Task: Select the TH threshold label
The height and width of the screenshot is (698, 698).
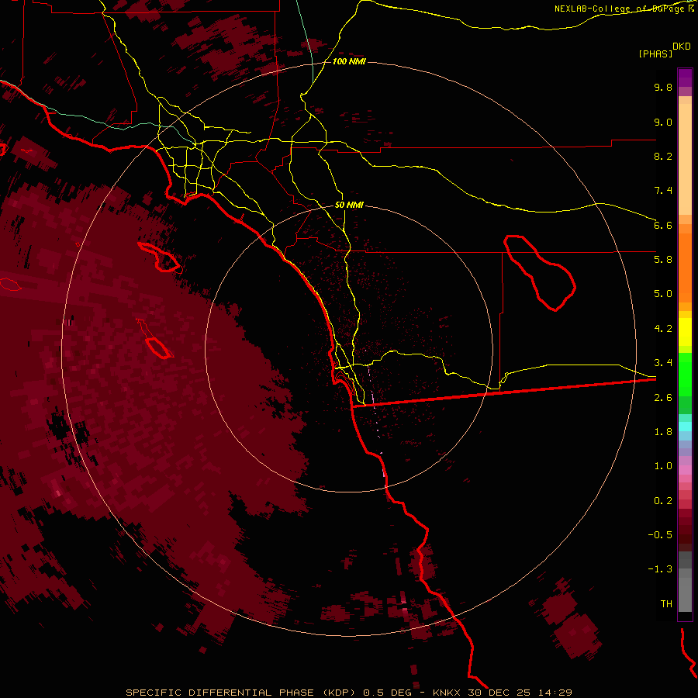Action: click(666, 603)
